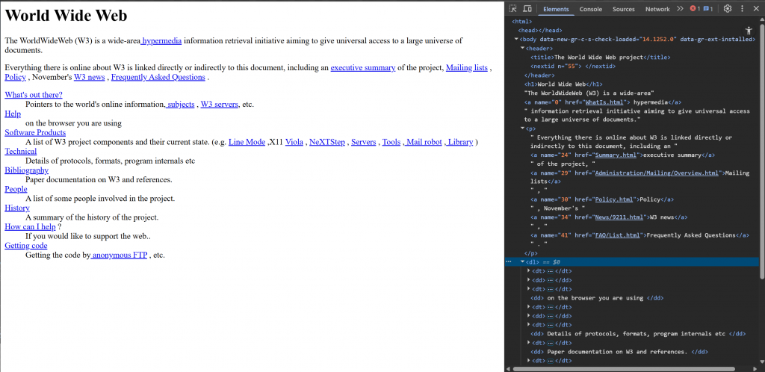The image size is (765, 372).
Task: Open the Bibliography link
Action: [x=27, y=170]
